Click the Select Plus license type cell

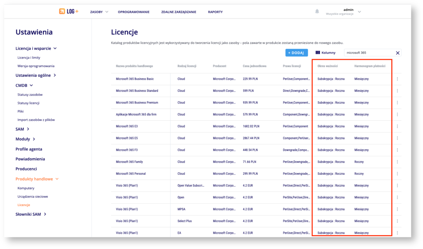(185, 221)
